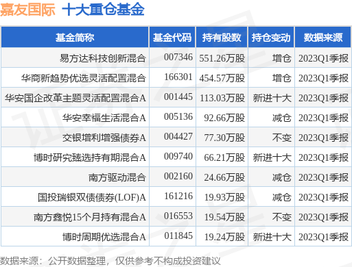Viewport: 352px width, 267px height.
Task: Click the 基金代码 column header
Action: click(172, 38)
